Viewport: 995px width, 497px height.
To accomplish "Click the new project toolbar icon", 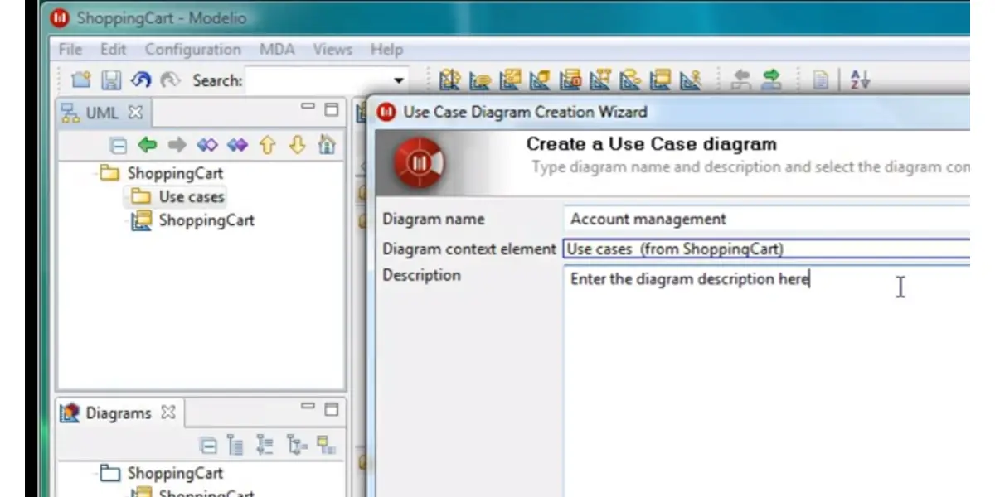I will click(x=80, y=80).
